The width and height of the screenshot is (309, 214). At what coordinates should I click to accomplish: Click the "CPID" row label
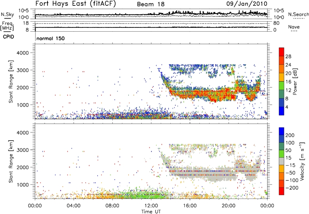[x=8, y=37]
